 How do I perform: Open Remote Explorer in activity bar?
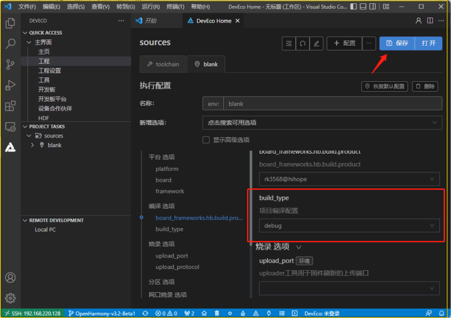pyautogui.click(x=10, y=127)
